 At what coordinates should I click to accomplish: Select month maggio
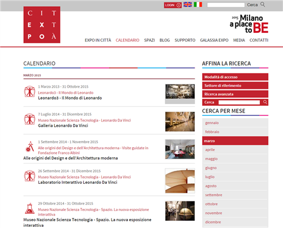tap(235, 159)
